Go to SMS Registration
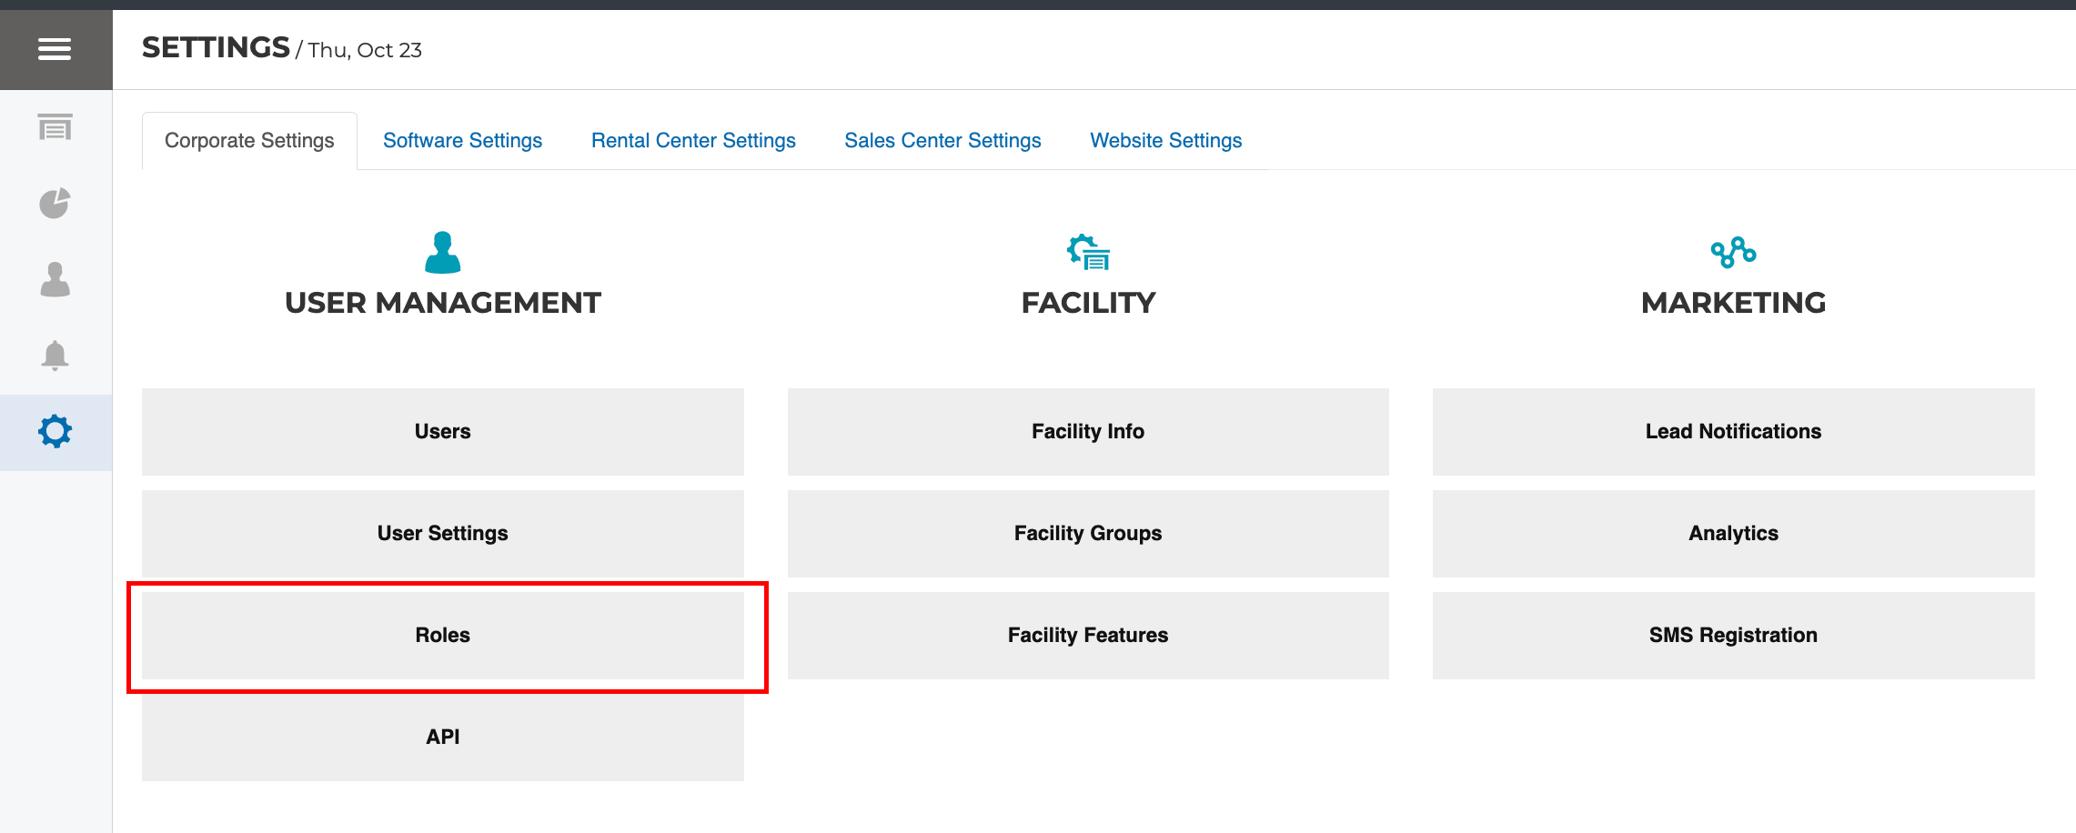The height and width of the screenshot is (833, 2076). click(x=1733, y=636)
